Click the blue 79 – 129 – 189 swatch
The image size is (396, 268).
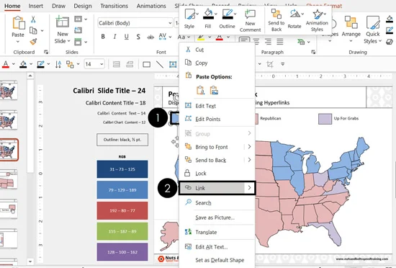coord(122,189)
